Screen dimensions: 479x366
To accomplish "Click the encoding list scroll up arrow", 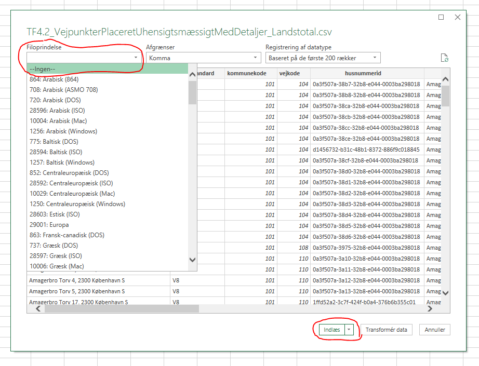I will [x=192, y=74].
